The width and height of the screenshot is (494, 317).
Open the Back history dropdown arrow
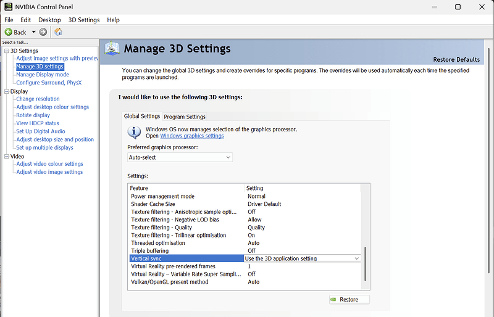pos(32,32)
